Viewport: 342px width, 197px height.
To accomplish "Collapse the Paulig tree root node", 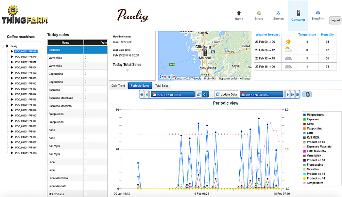I will coord(3,46).
